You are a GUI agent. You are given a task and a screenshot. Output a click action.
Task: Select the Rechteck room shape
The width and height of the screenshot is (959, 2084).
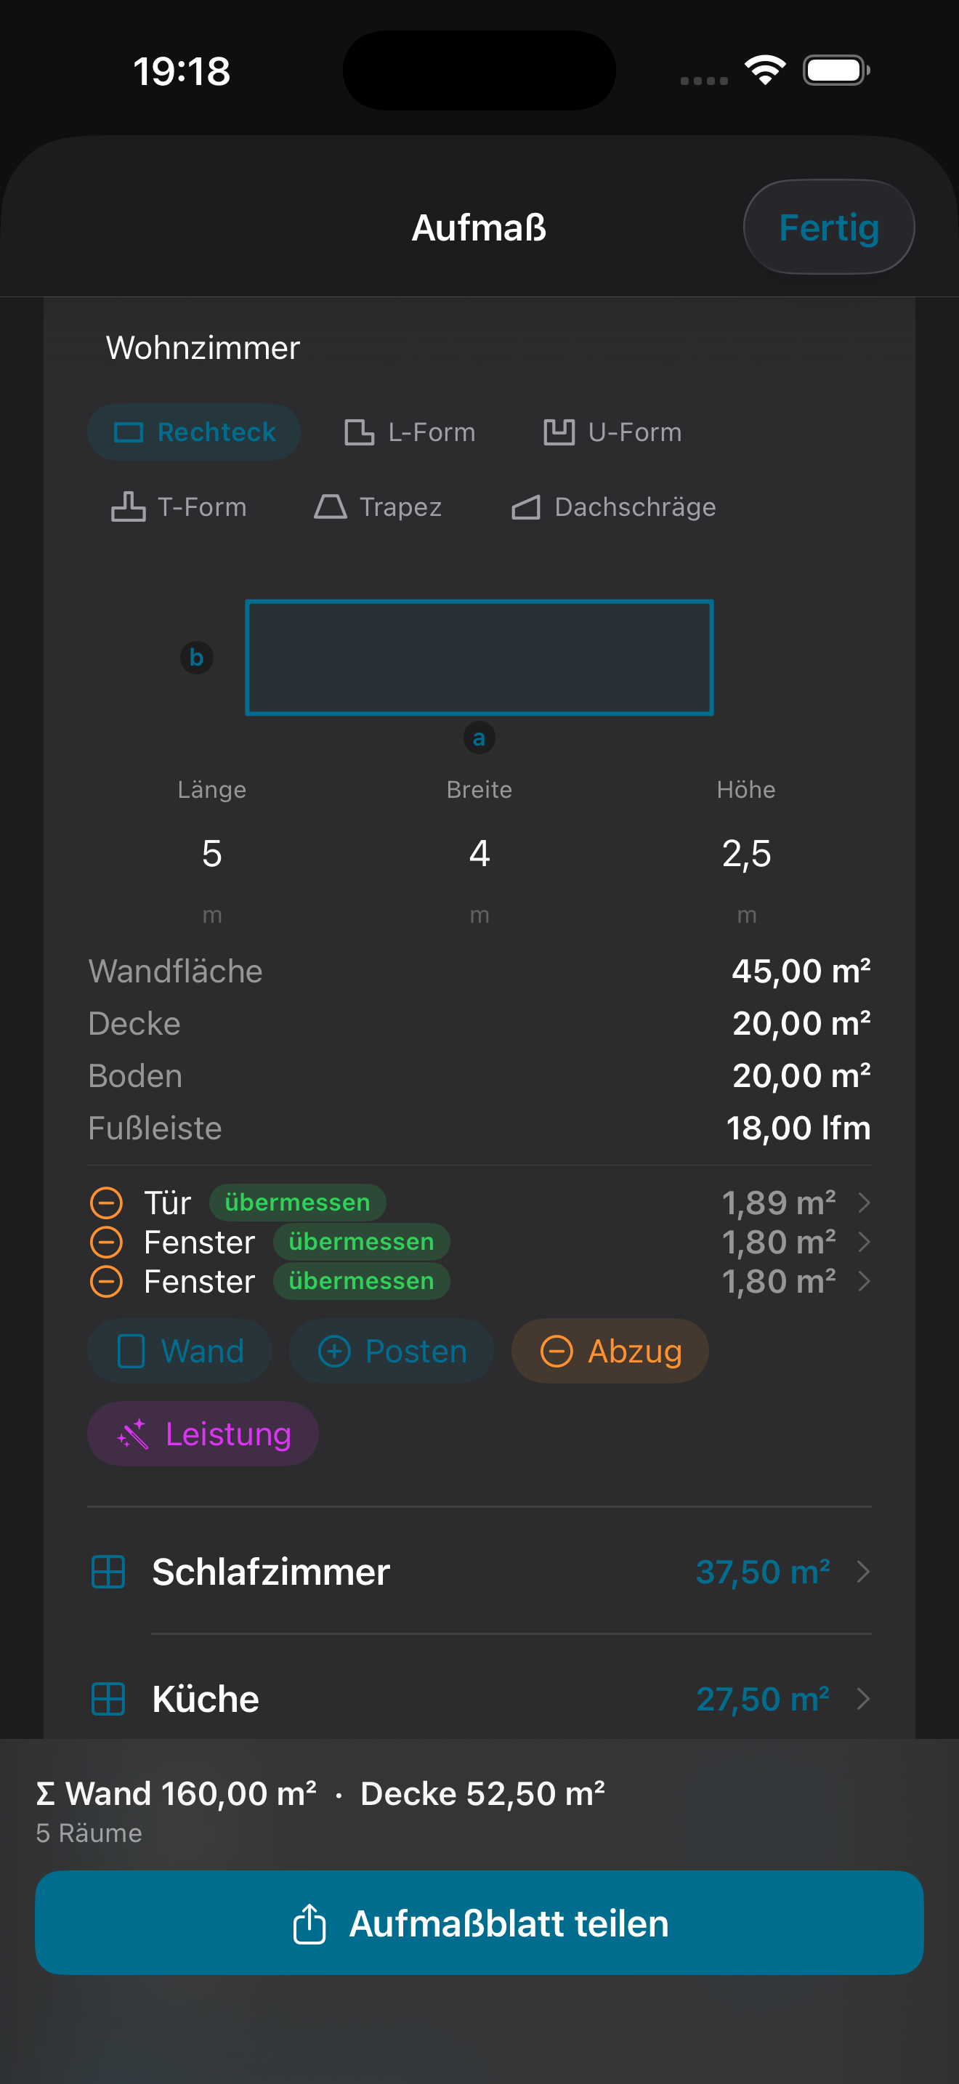[194, 432]
